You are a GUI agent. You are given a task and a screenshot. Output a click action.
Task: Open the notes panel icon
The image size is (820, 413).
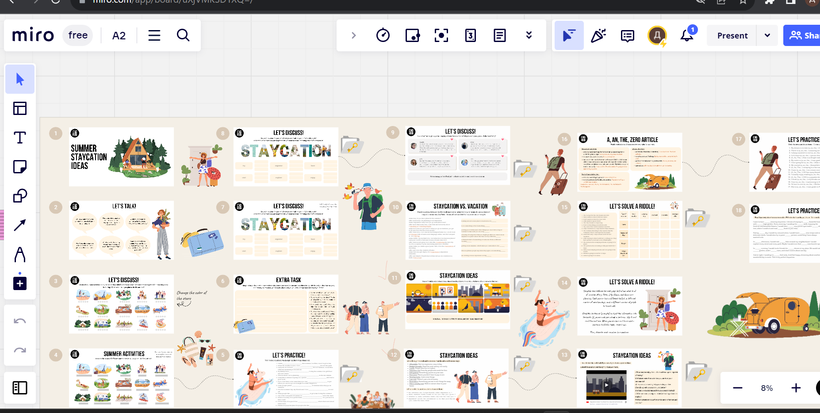500,35
